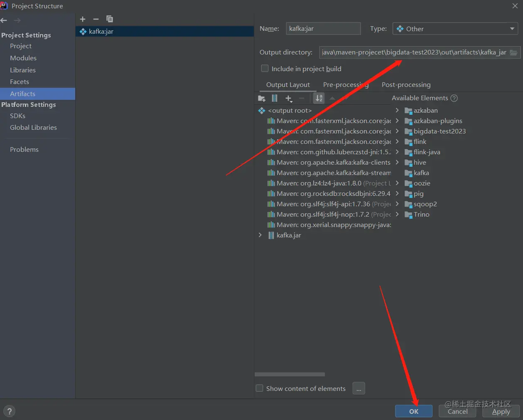Open the Type dropdown showing Other
This screenshot has height=420, width=523.
point(456,29)
